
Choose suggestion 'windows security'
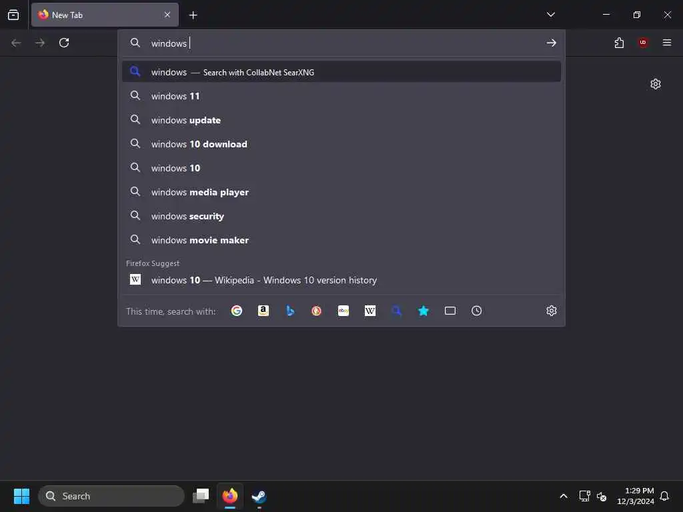tap(341, 216)
